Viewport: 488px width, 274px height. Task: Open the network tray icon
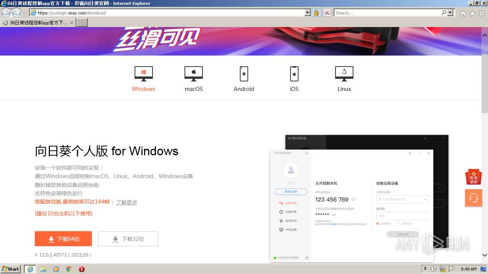click(443, 269)
